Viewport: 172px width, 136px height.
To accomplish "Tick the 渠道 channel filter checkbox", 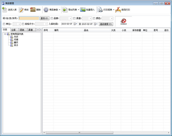I will pyautogui.click(x=74, y=18).
